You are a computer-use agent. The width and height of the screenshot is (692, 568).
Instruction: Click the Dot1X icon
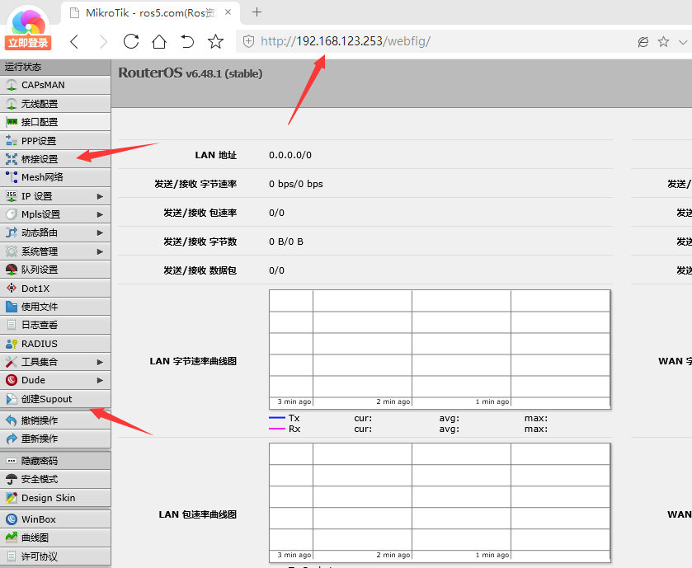pos(12,288)
